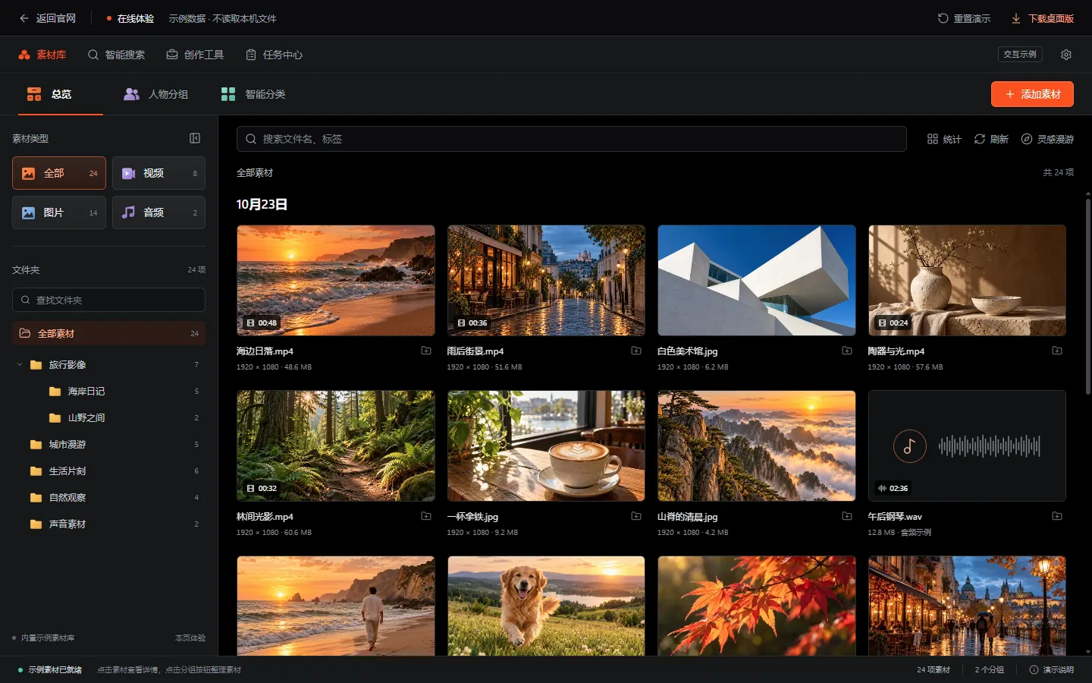This screenshot has height=683, width=1092.
Task: Open the 智能搜索 menu item
Action: [x=116, y=55]
